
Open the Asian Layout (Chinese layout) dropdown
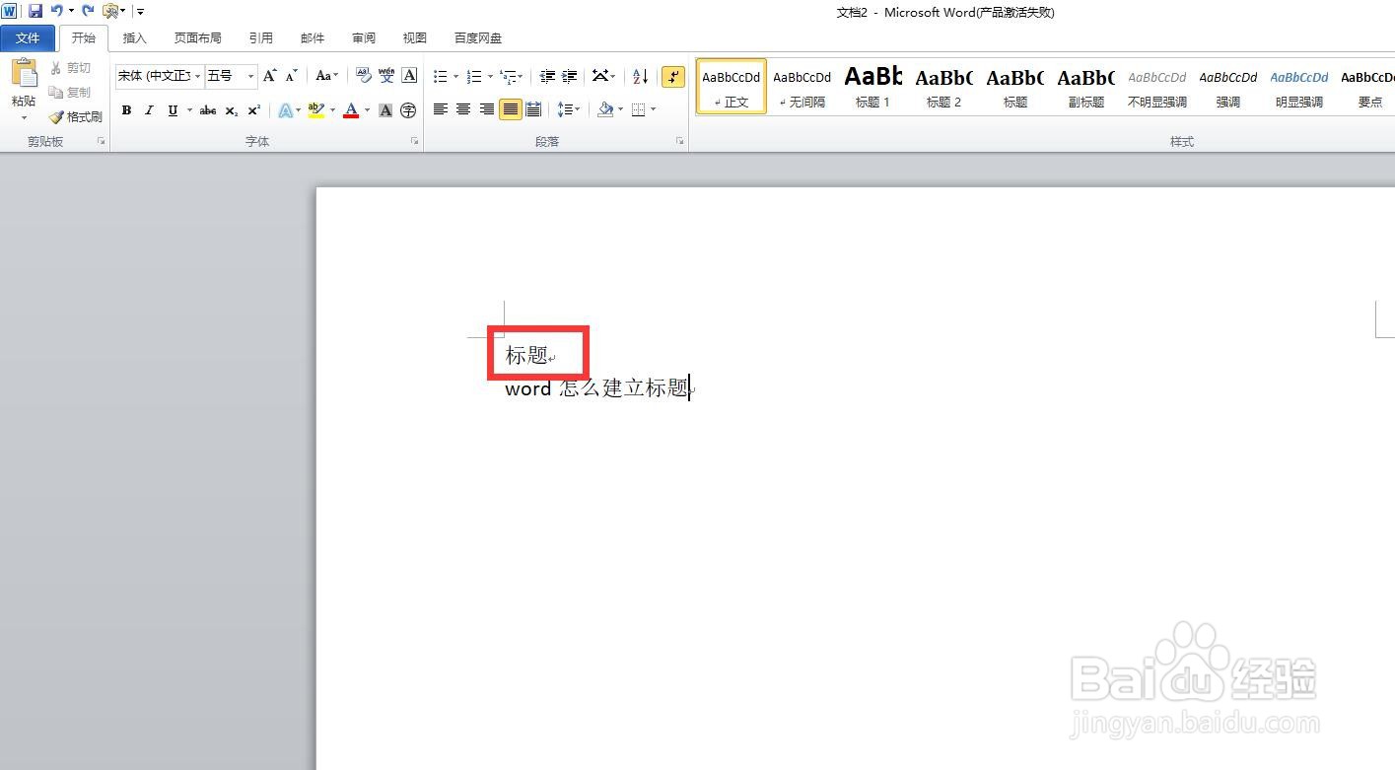click(604, 76)
